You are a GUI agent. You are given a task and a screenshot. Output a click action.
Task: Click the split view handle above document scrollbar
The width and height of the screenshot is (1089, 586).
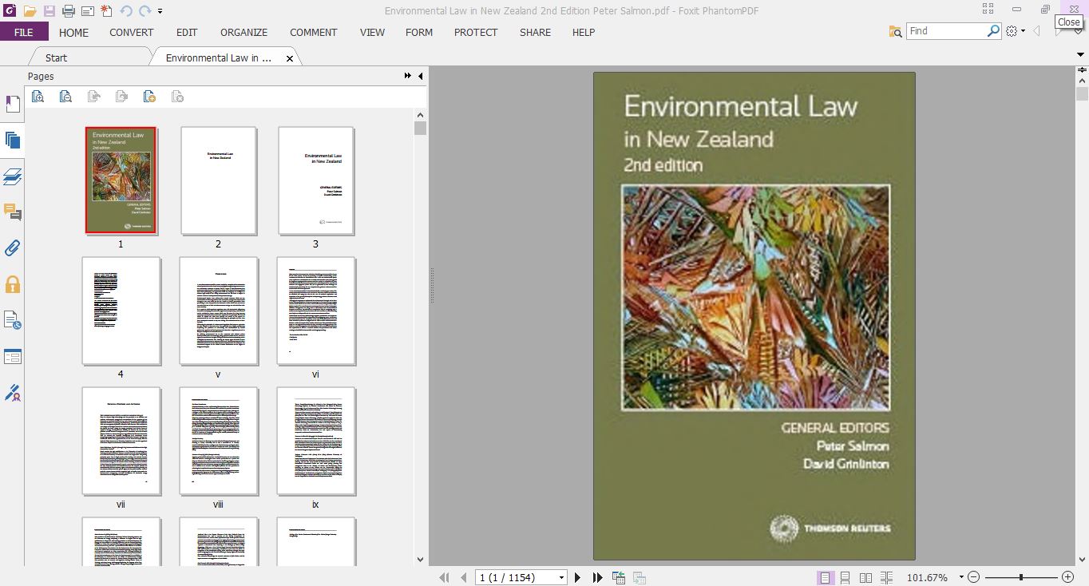click(1083, 70)
